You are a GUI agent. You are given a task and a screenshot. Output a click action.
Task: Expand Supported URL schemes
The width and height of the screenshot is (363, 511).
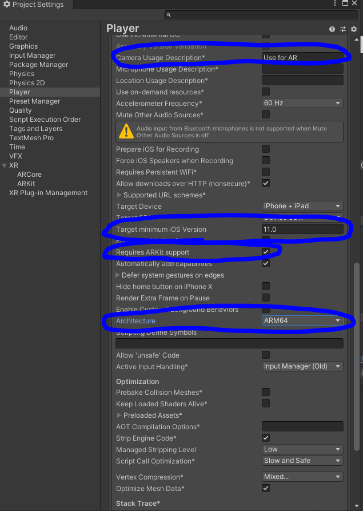(x=119, y=195)
